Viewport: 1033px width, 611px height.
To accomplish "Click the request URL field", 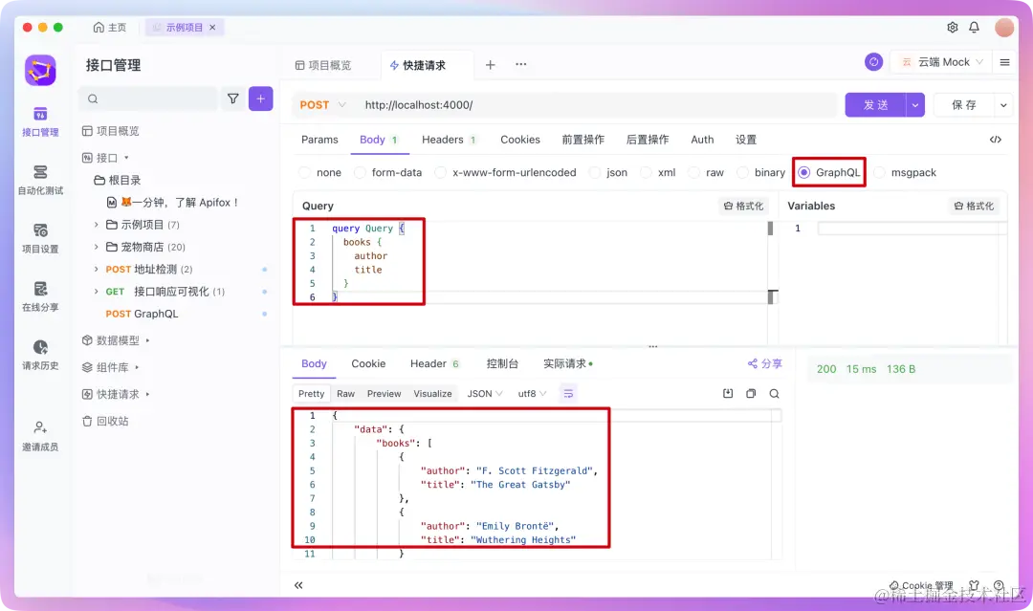I will click(x=596, y=104).
